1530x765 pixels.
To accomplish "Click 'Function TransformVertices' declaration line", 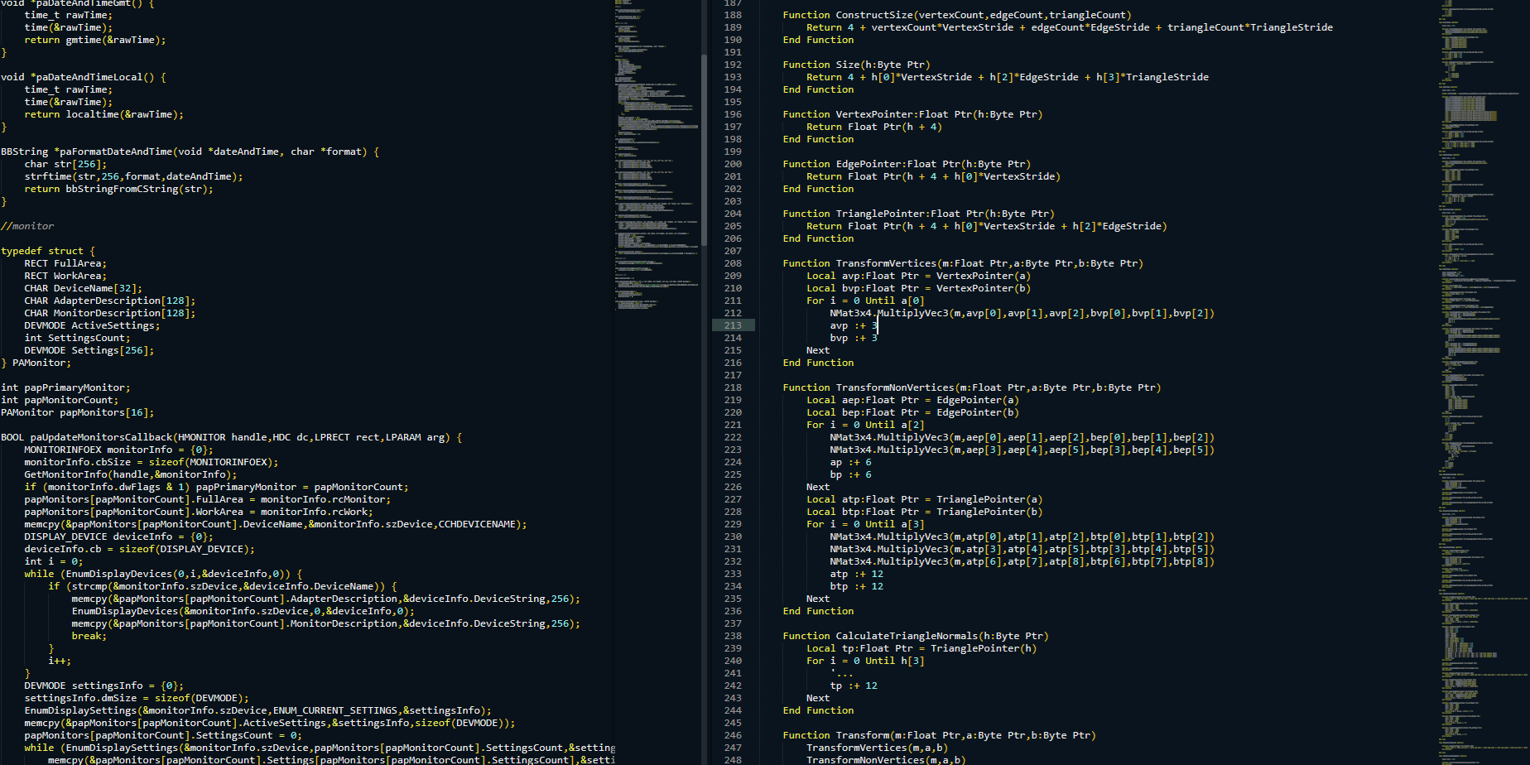I will pyautogui.click(x=963, y=263).
